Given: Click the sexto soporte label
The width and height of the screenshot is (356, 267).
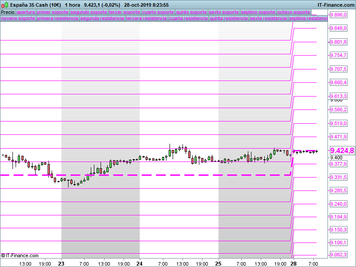Looking at the screenshot, I should tap(224, 12).
